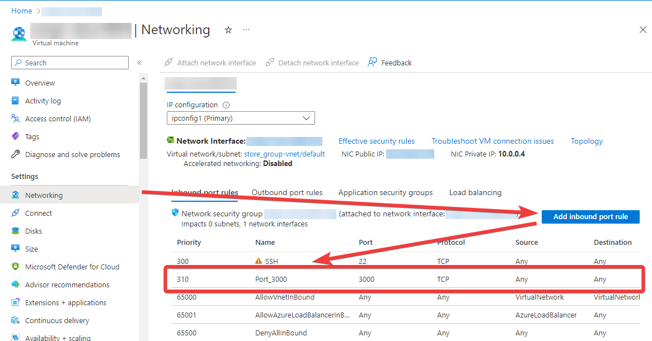Select the Tags icon in sidebar
The height and width of the screenshot is (341, 652).
(15, 136)
